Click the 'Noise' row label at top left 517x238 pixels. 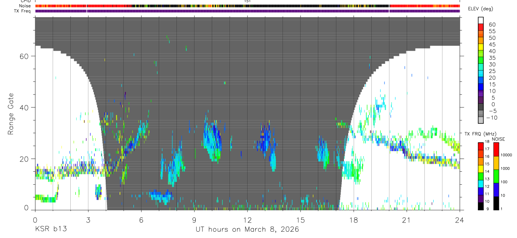26,6
